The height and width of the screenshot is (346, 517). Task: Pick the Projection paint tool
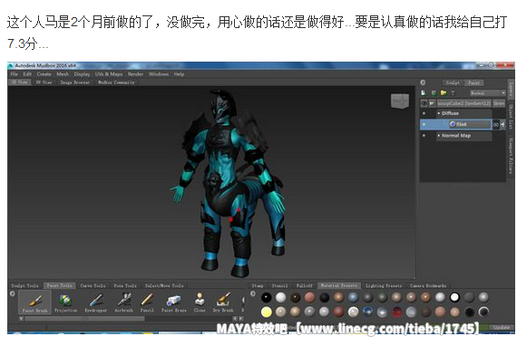pos(65,303)
